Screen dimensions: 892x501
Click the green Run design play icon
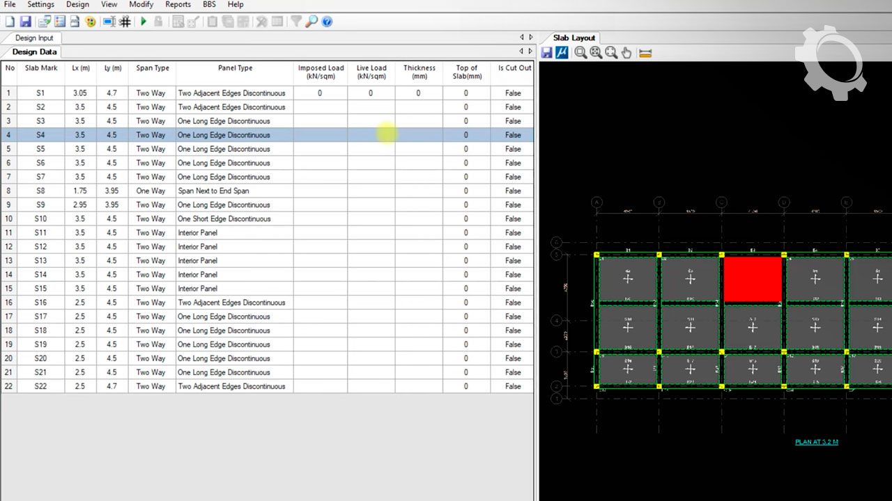point(144,22)
